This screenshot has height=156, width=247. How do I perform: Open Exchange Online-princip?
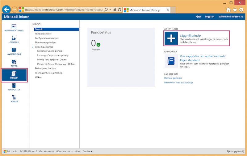click(x=50, y=51)
